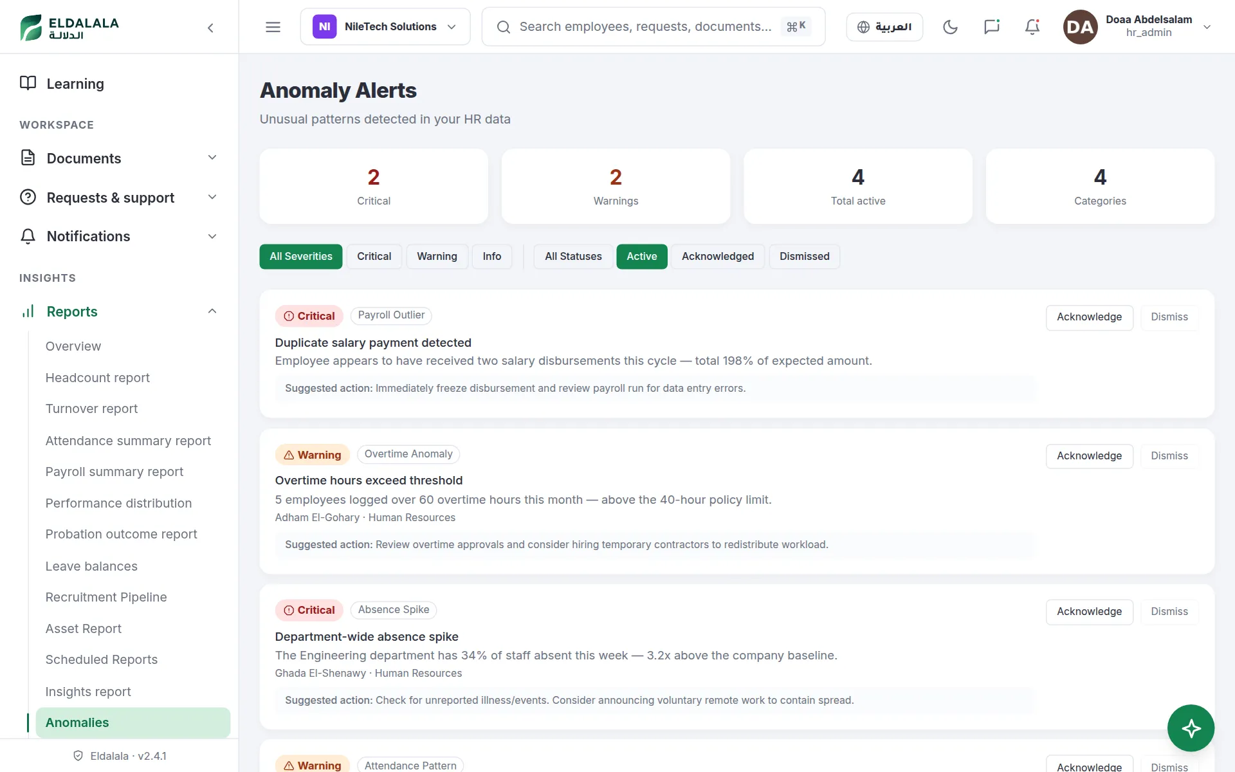Screen dimensions: 1235x772
Task: Collapse the Reports section chevron
Action: pyautogui.click(x=212, y=311)
